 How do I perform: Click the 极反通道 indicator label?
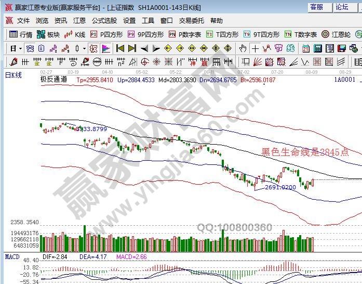pos(53,80)
